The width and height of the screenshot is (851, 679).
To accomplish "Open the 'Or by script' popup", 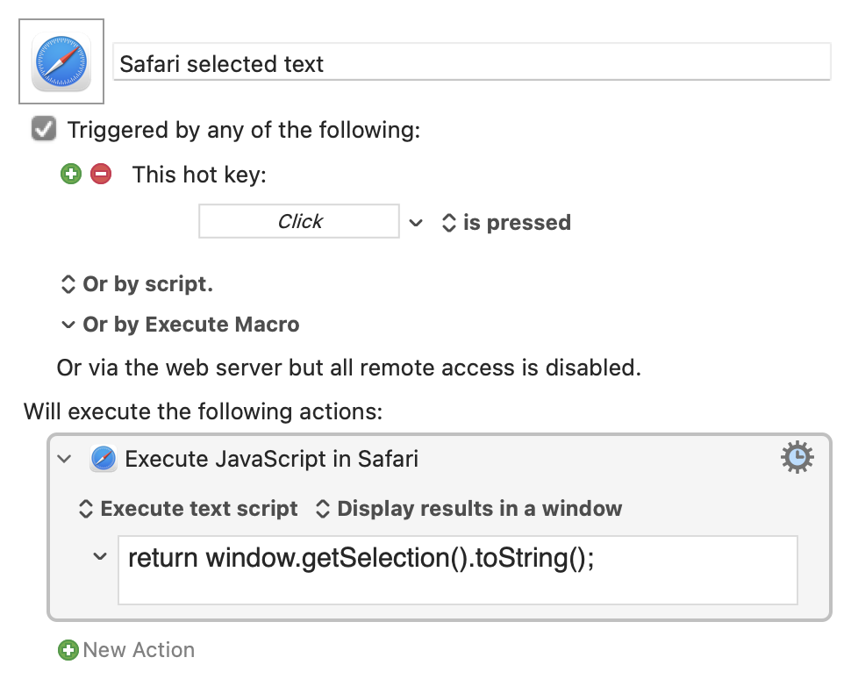I will tap(136, 284).
